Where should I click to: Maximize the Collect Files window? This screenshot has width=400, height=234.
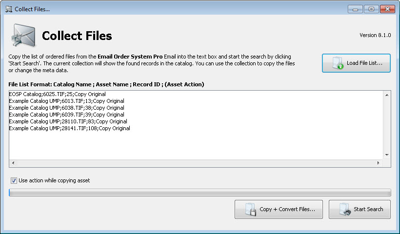(x=371, y=9)
